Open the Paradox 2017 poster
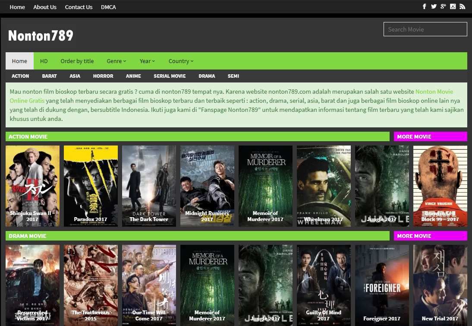This screenshot has width=472, height=326. (91, 186)
